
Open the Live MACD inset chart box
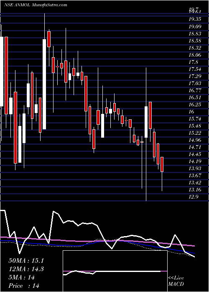(x=115, y=271)
